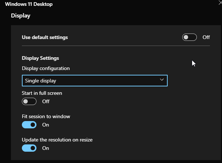Click the 'Use default settings' label
The width and height of the screenshot is (222, 163).
[45, 37]
